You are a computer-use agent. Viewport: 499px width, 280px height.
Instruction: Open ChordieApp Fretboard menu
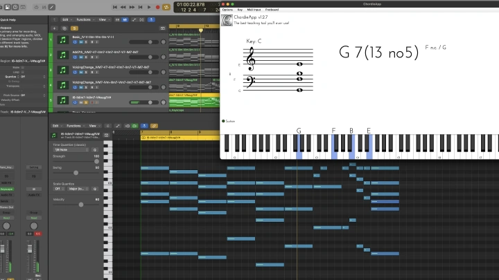[x=272, y=10]
